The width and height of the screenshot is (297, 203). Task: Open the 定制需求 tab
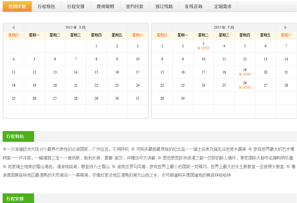click(223, 6)
